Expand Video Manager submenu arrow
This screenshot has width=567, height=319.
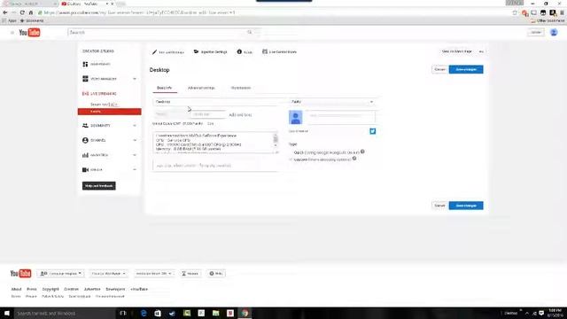click(135, 79)
